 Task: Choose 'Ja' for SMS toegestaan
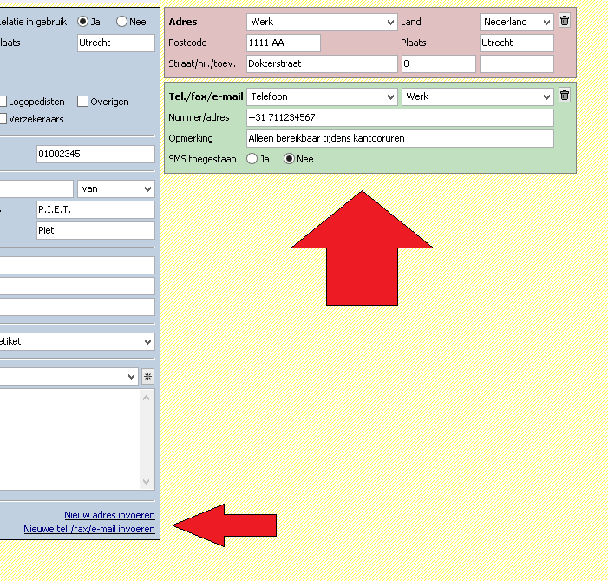click(252, 159)
